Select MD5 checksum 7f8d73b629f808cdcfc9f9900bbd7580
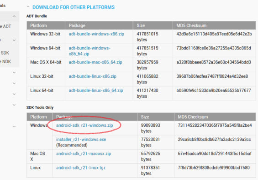This screenshot has height=180, width=258. coord(214,168)
